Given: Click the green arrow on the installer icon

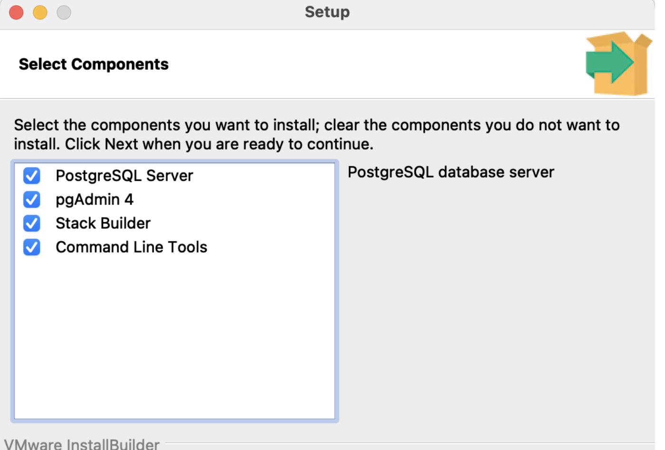Looking at the screenshot, I should point(608,63).
